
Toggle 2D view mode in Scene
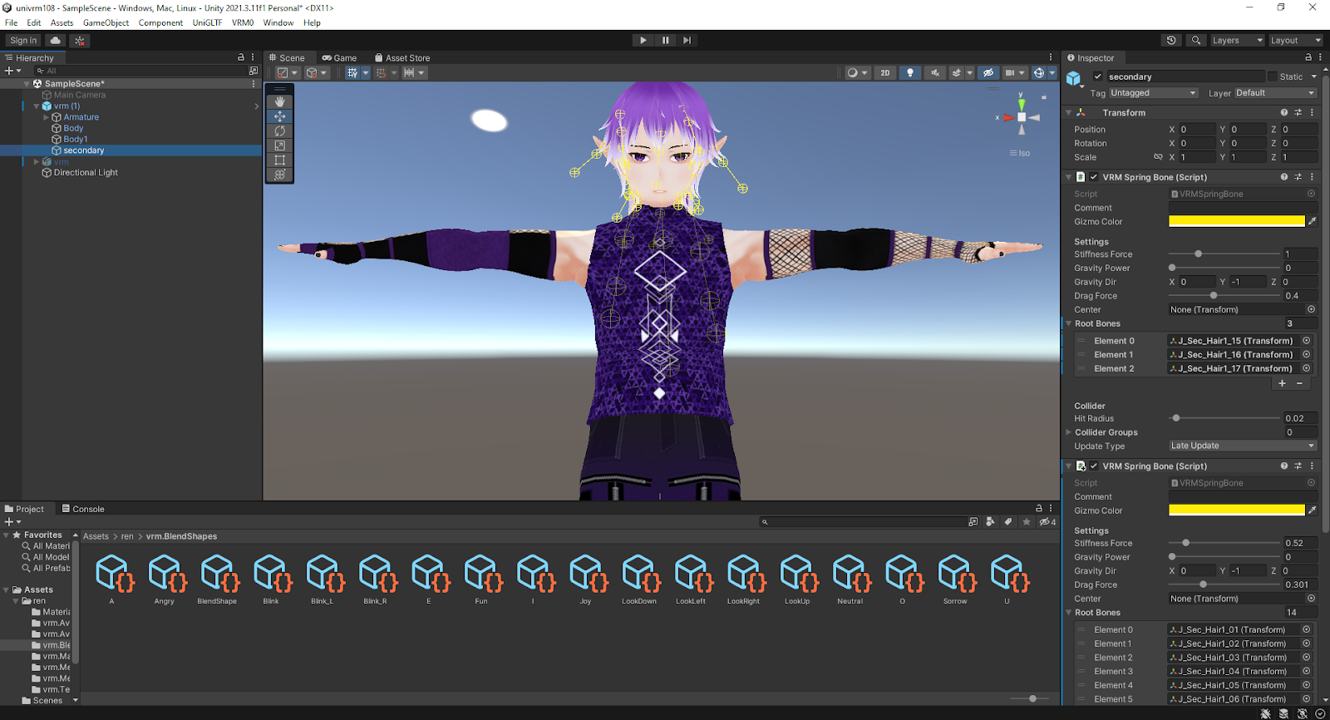tap(884, 73)
